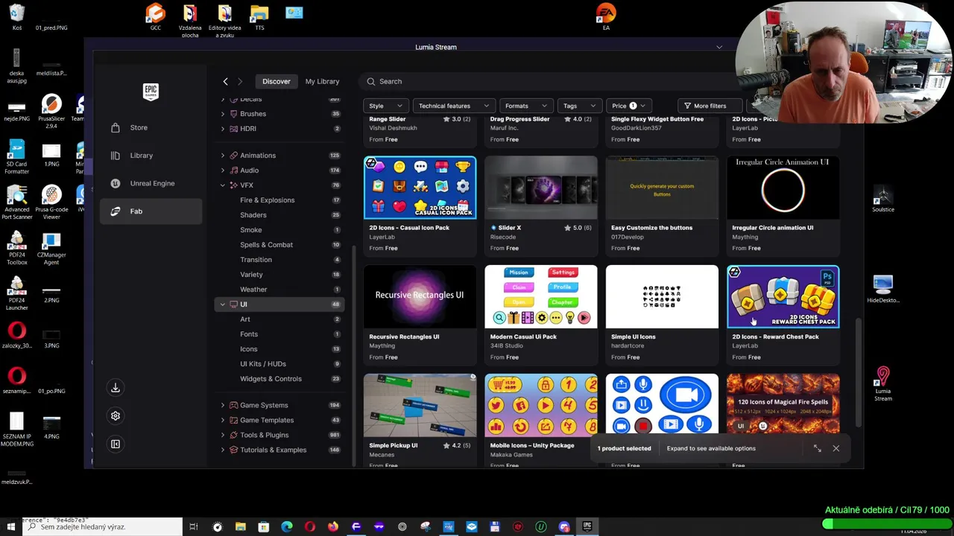
Task: Expand the Brushes category
Action: pos(222,114)
